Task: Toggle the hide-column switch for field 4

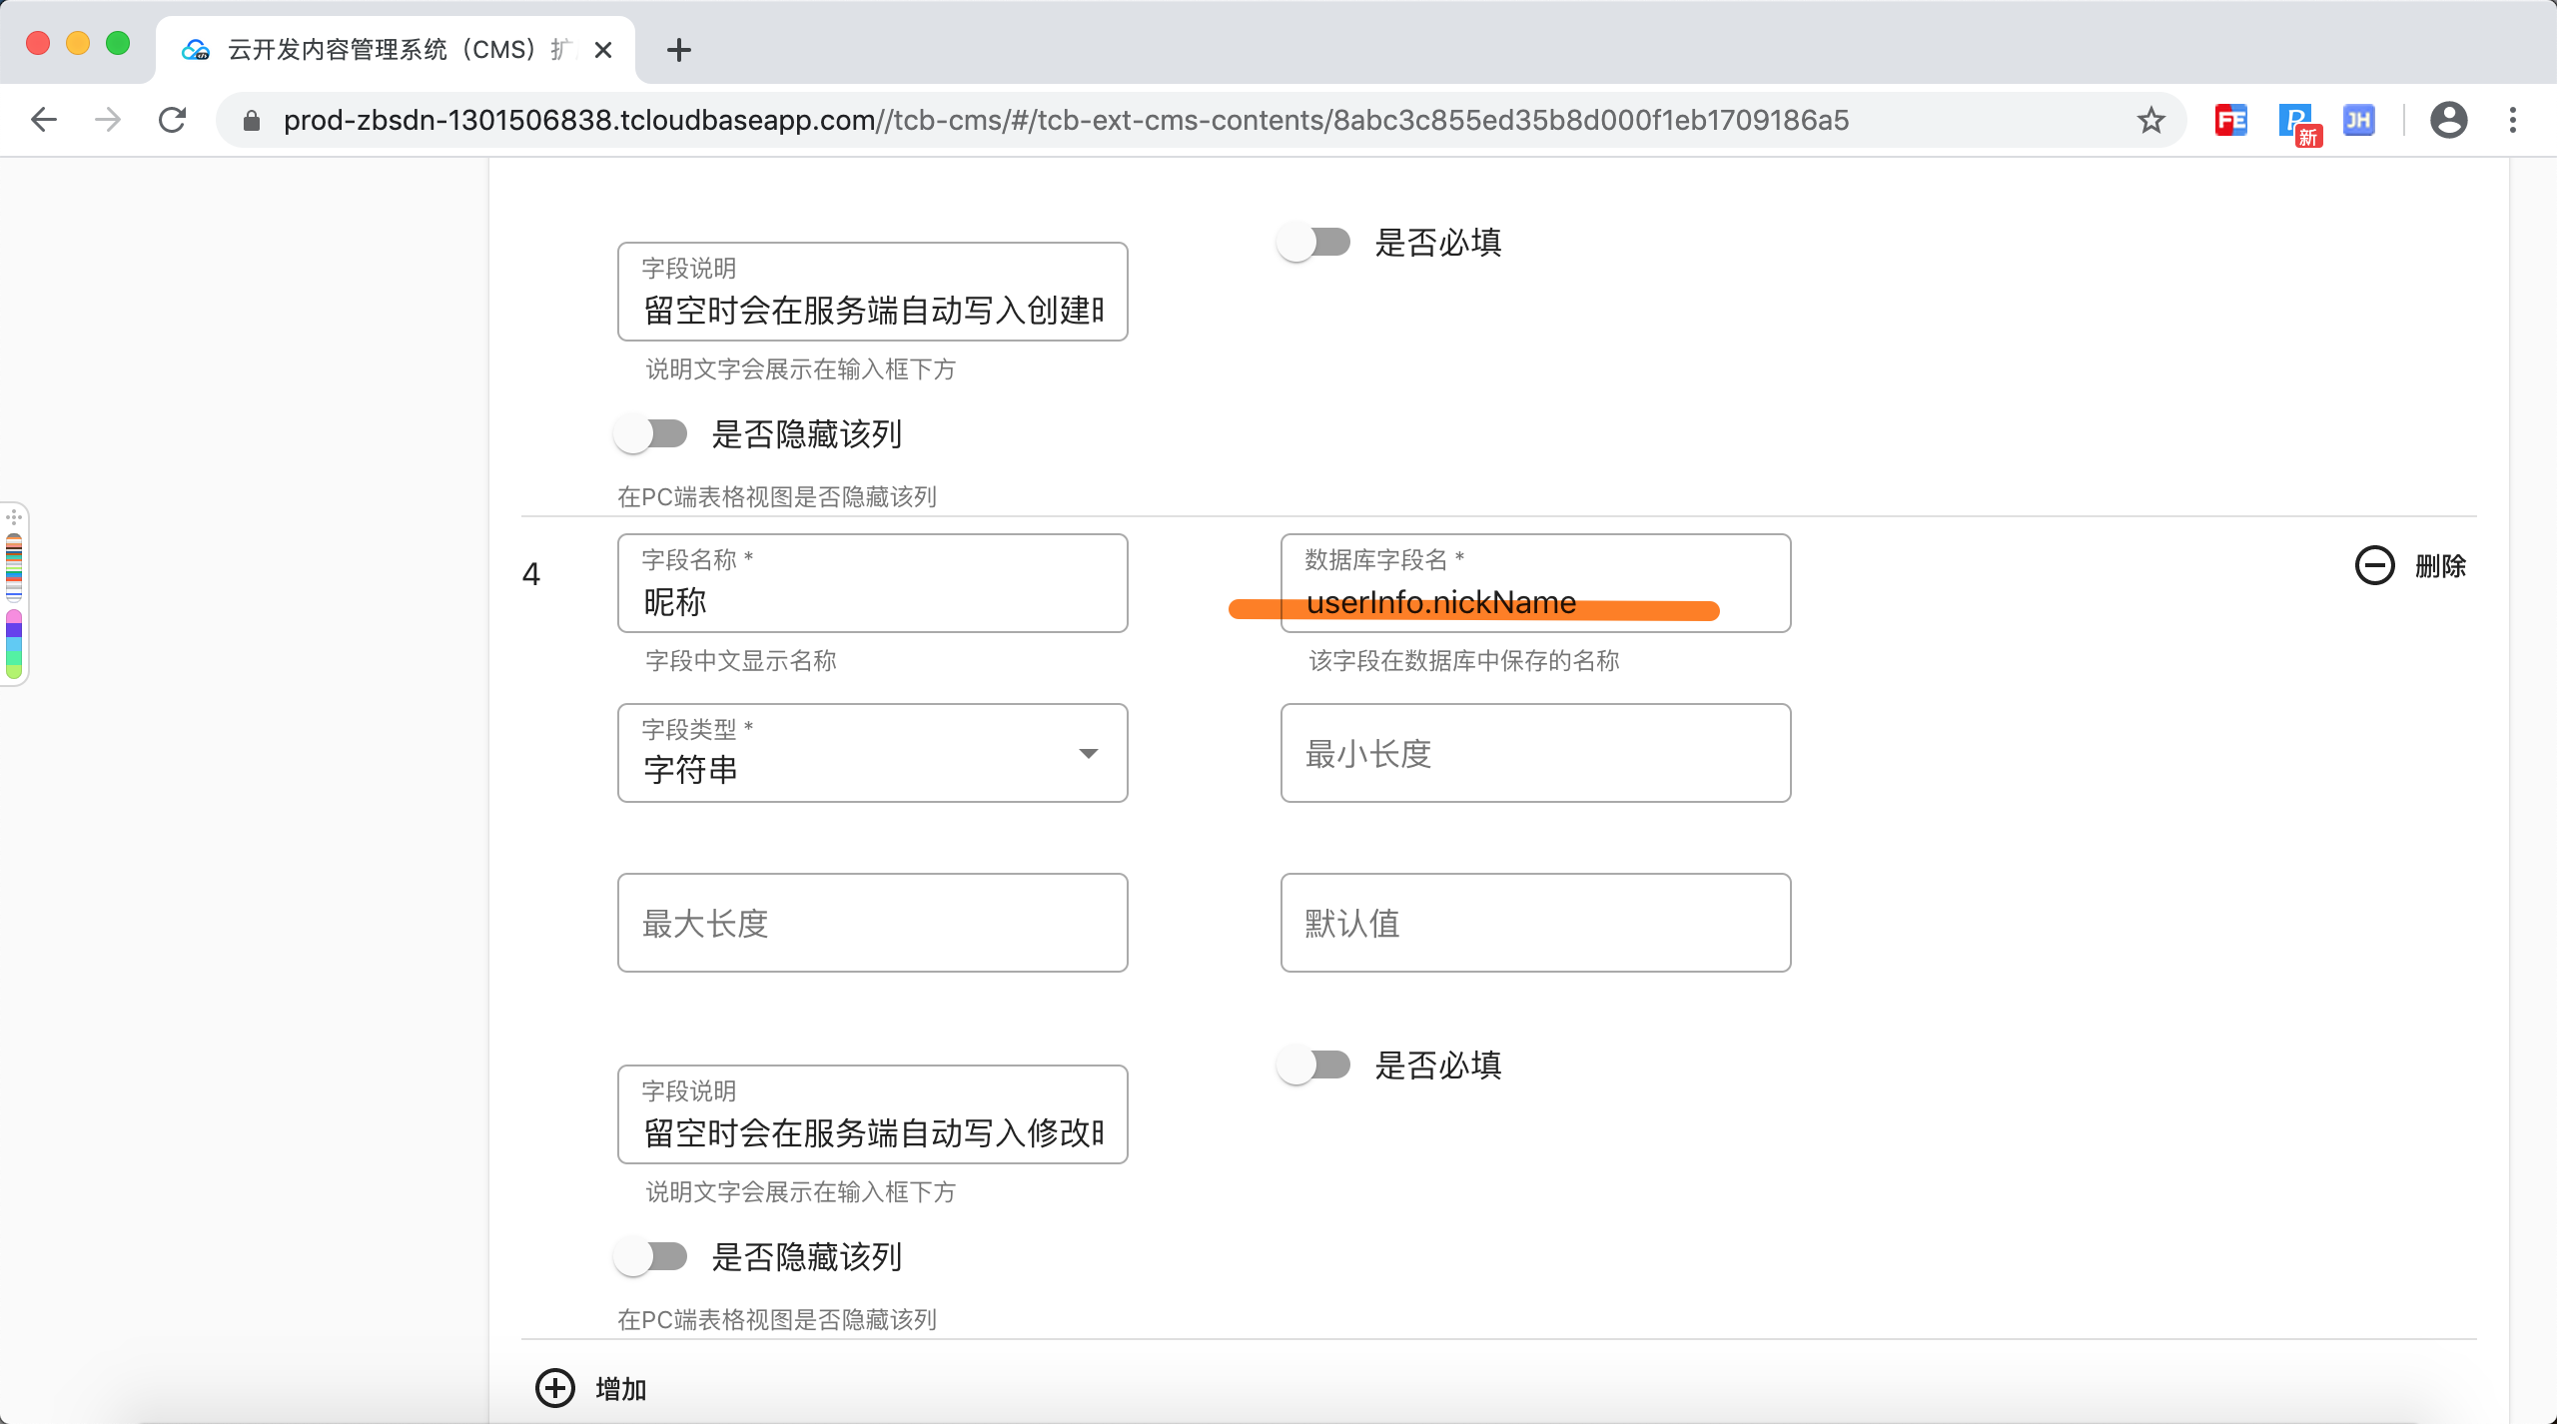Action: point(651,1256)
